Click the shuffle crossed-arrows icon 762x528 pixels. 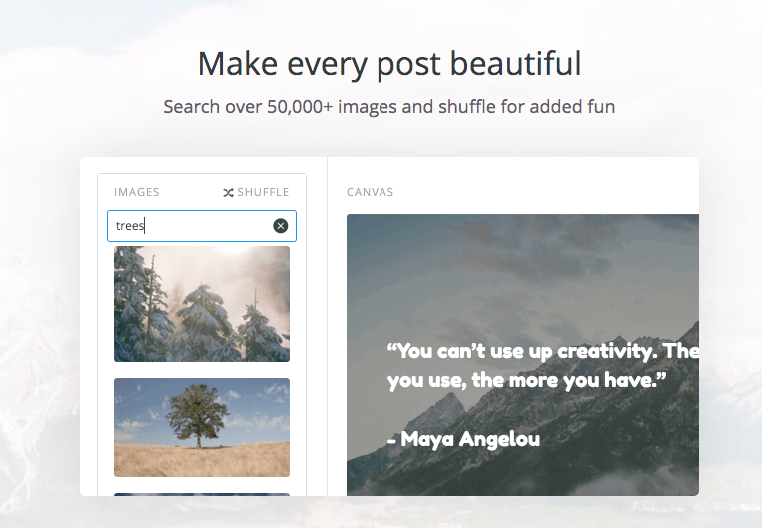pyautogui.click(x=228, y=192)
